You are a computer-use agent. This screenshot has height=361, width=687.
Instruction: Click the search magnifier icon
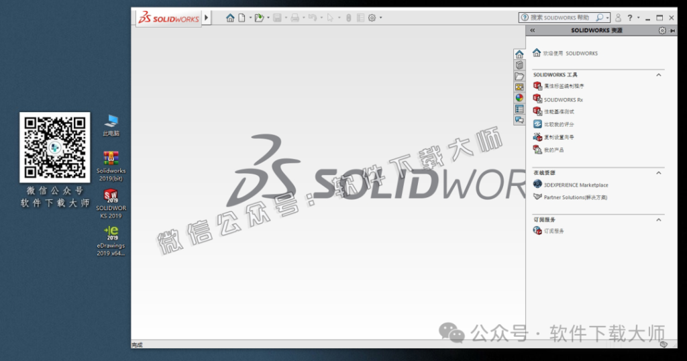tap(599, 17)
